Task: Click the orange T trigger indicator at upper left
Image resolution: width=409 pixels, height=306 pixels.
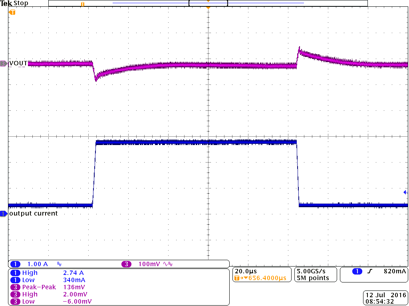Action: [x=12, y=12]
